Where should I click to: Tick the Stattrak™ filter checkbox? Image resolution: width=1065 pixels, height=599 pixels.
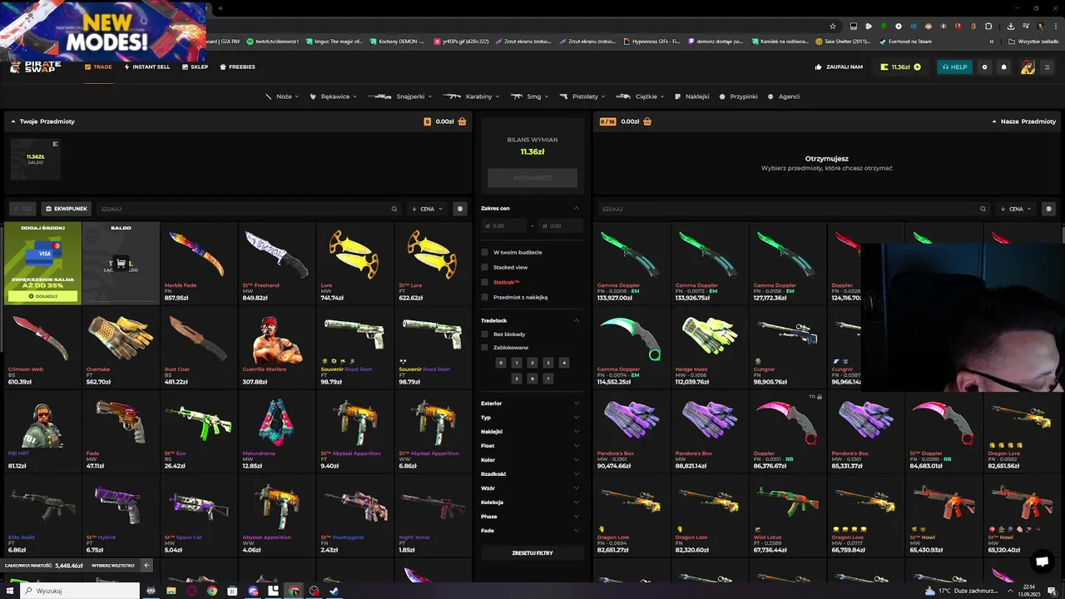(x=485, y=282)
